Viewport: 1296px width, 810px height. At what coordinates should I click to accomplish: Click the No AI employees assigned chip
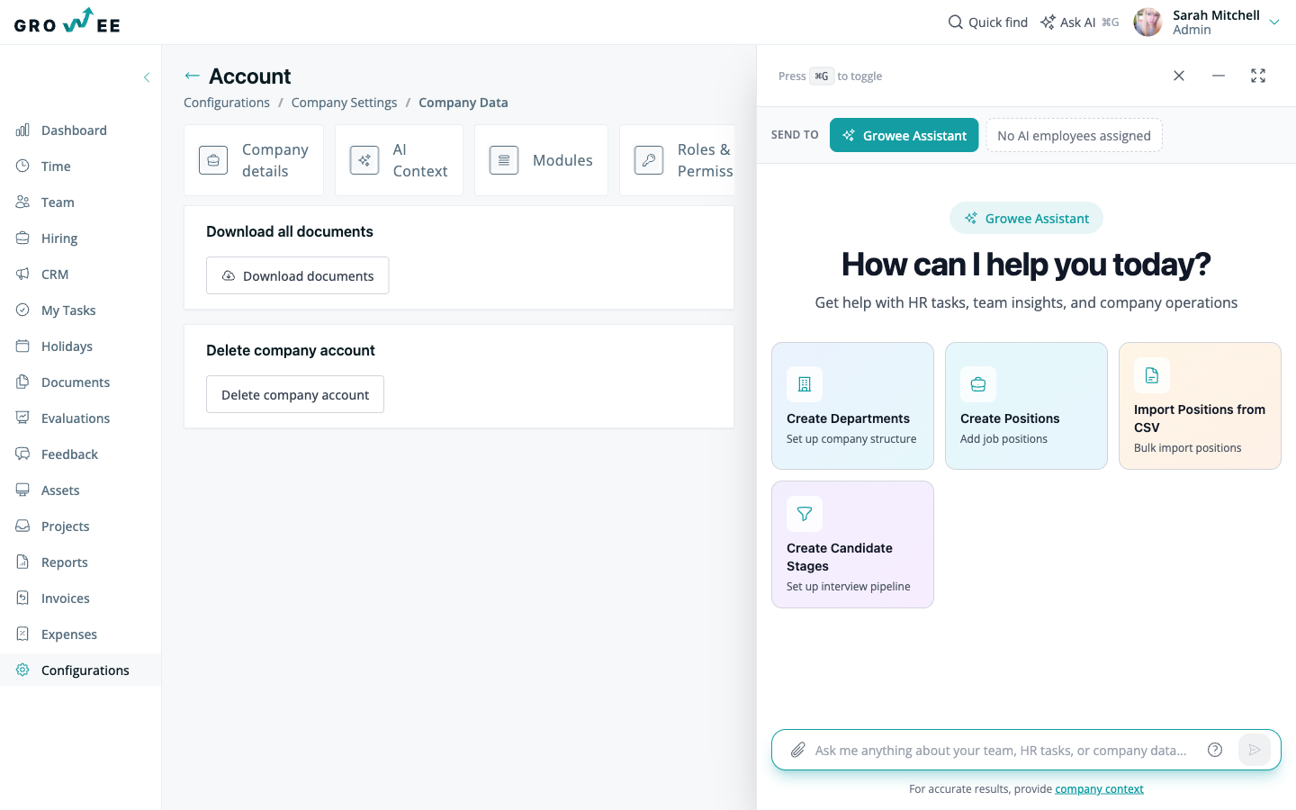pyautogui.click(x=1074, y=135)
